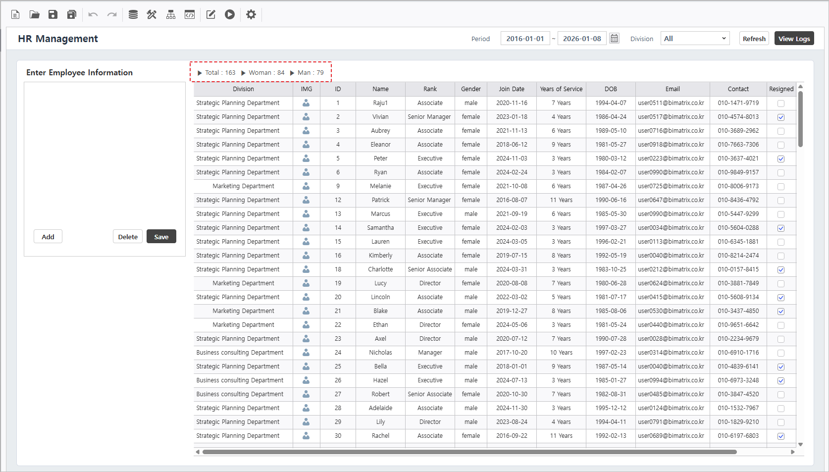
Task: Toggle Resigned checkbox for Samantha row
Action: [x=781, y=228]
